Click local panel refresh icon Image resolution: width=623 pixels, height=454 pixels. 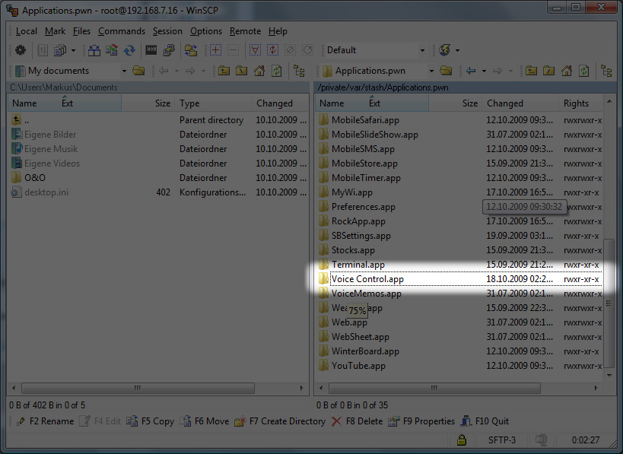277,71
